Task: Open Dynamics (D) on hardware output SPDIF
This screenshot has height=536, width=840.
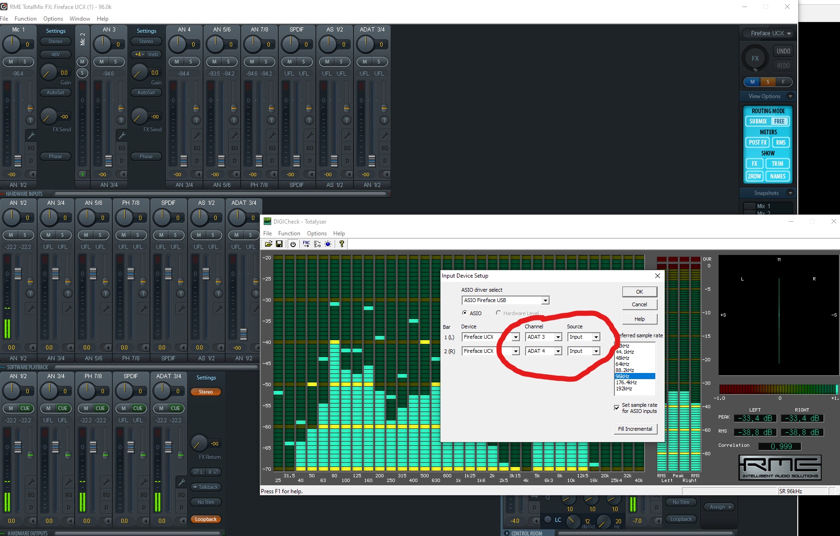Action: (x=144, y=507)
